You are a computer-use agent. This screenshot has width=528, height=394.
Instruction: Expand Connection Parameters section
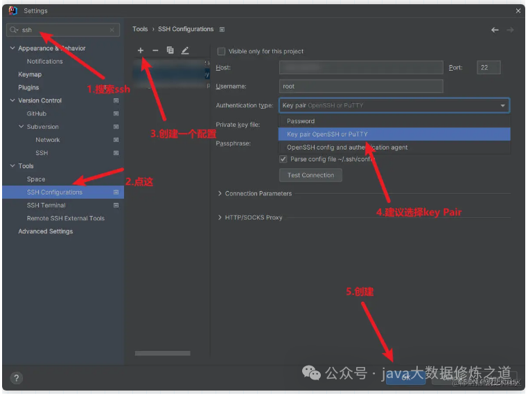[x=220, y=193]
